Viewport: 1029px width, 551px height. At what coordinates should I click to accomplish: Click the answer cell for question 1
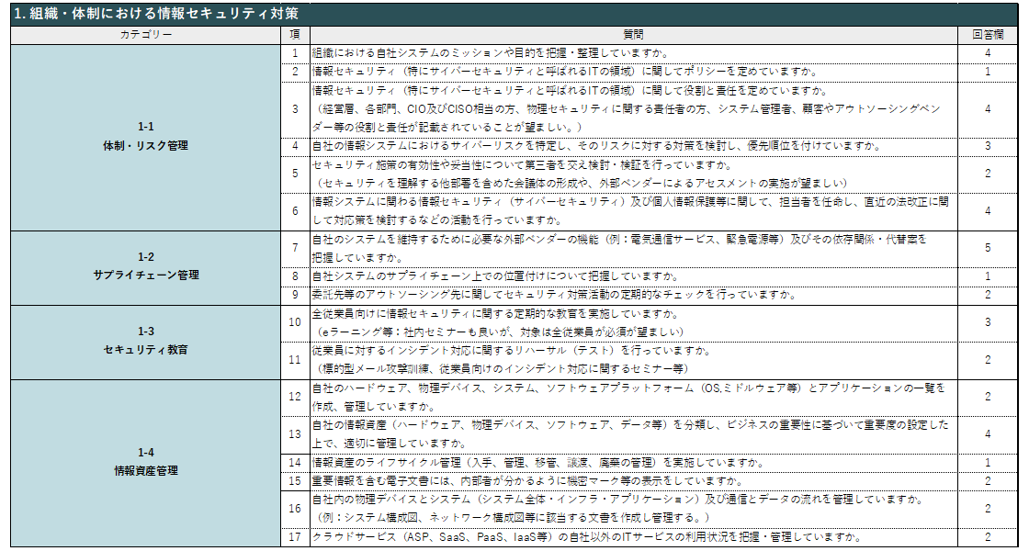pos(987,53)
